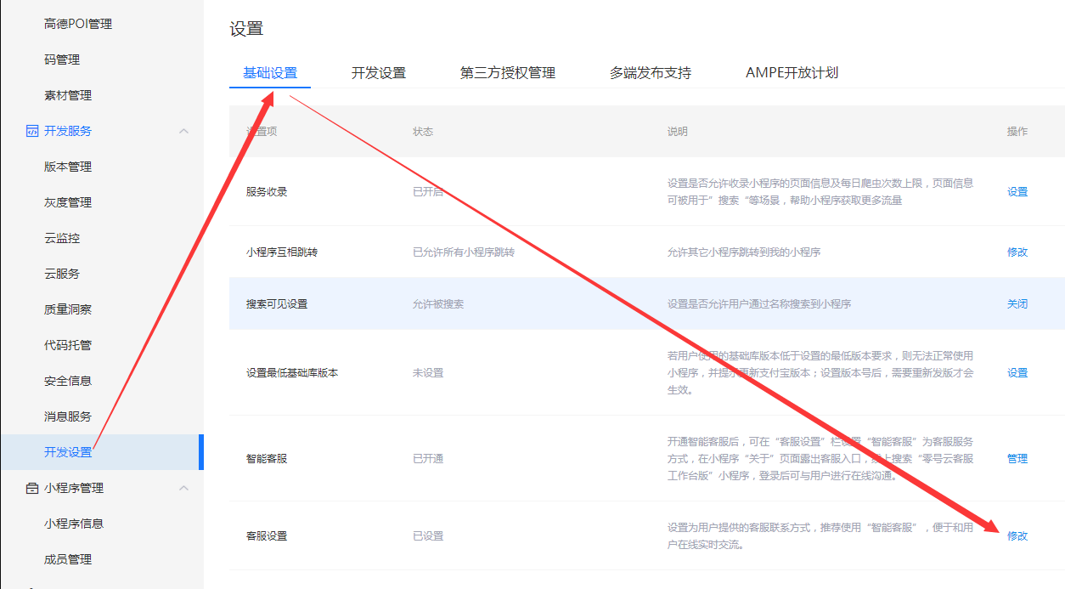Select 开发设置 in the left sidebar
The height and width of the screenshot is (589, 1065).
(68, 452)
